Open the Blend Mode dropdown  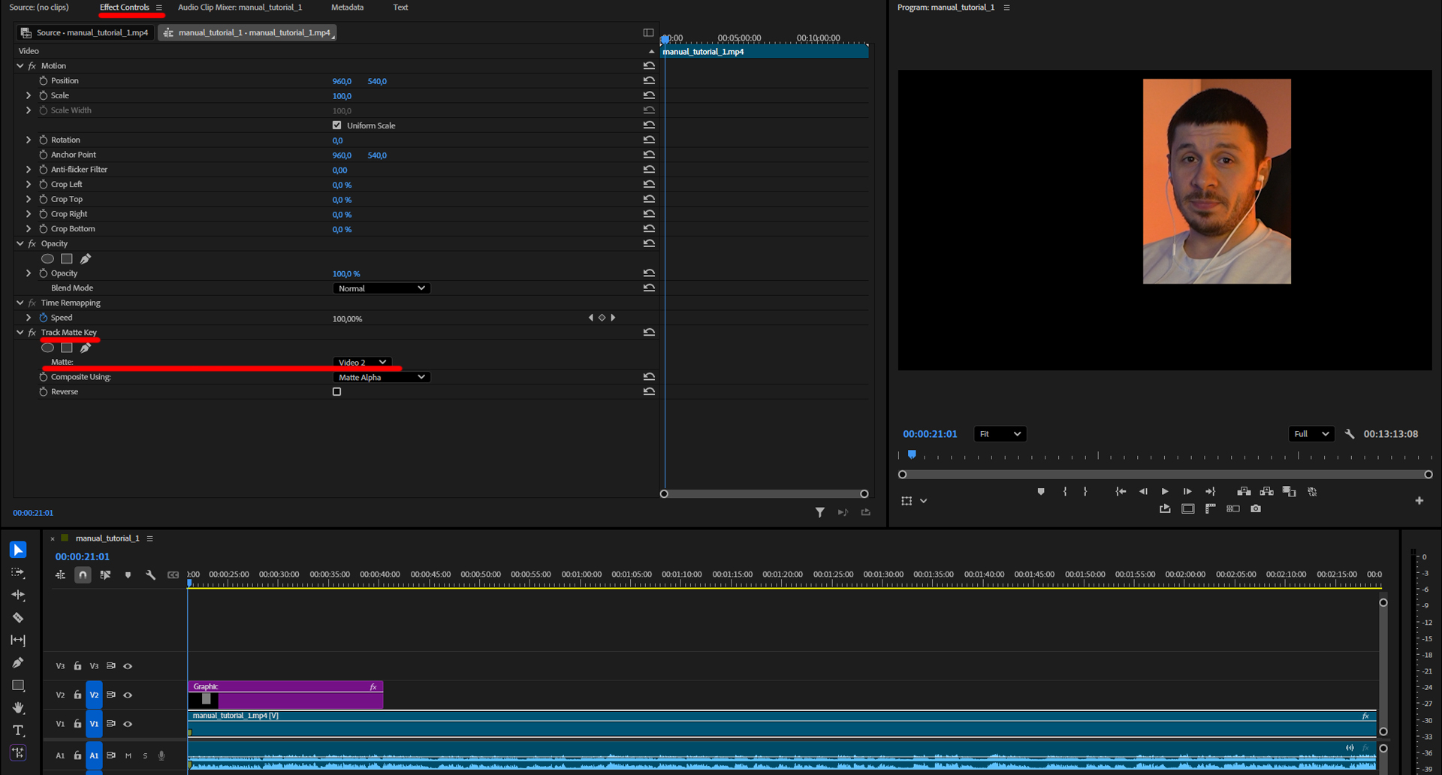pos(381,288)
